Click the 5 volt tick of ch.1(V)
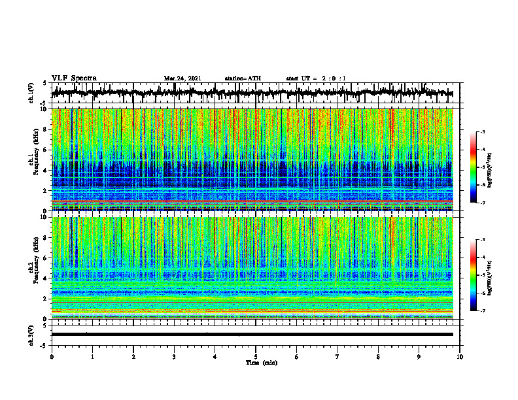This screenshot has height=400, width=518. pos(45,84)
